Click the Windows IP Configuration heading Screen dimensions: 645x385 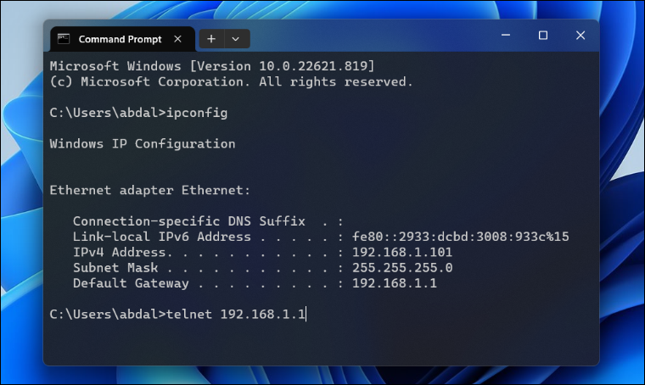click(x=143, y=144)
